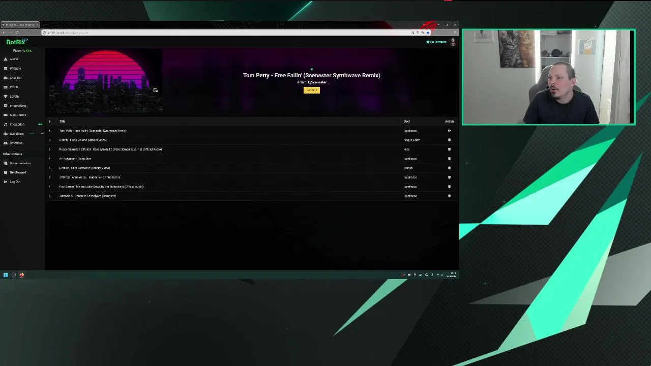Bookmark this page with star icon
Image resolution: width=651 pixels, height=366 pixels.
click(x=428, y=33)
